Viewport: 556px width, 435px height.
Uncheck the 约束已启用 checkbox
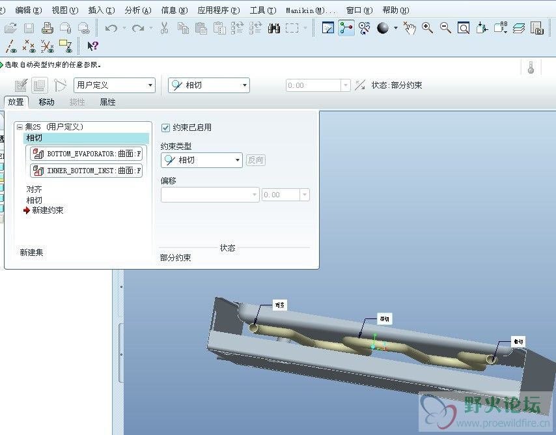pyautogui.click(x=165, y=128)
